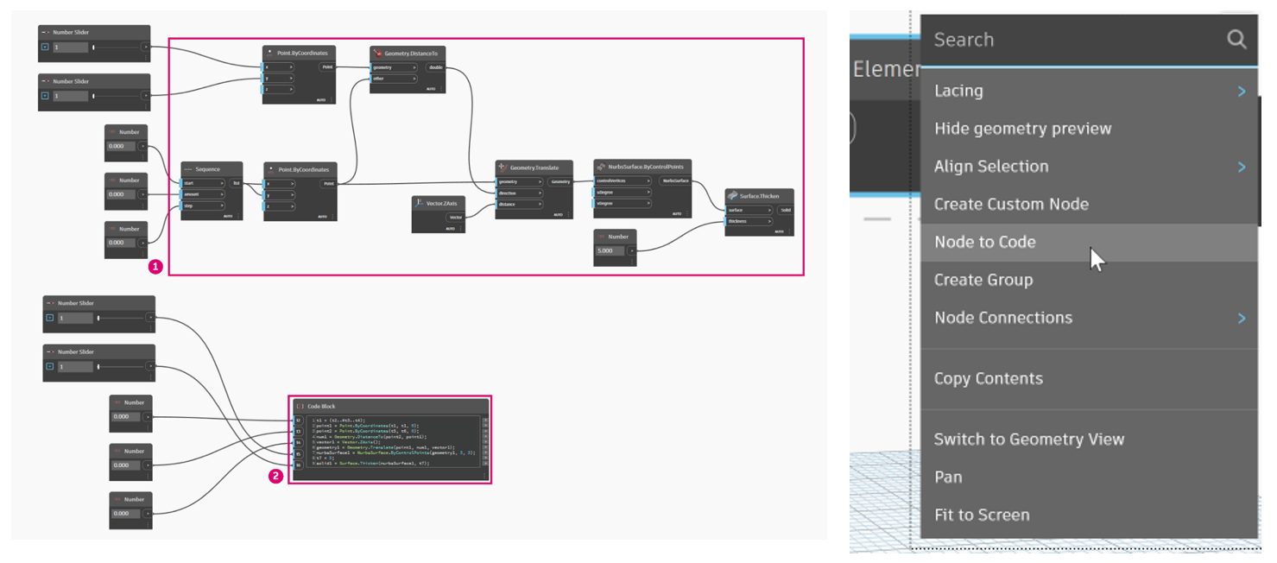Open three-dot menu on NurbsSurface.ByControlPoints node
The width and height of the screenshot is (1277, 563).
tap(686, 213)
